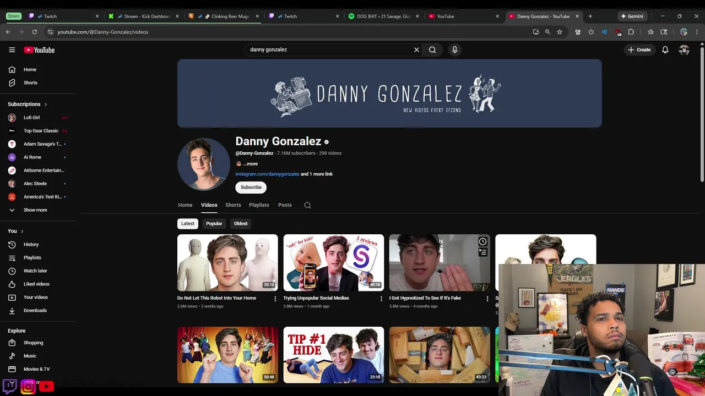Open channel Playlists tab
The height and width of the screenshot is (396, 705).
[259, 205]
